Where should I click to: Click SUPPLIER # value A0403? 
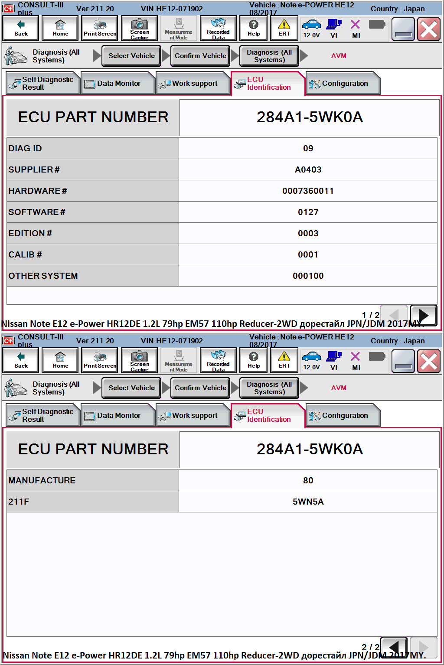coord(308,170)
